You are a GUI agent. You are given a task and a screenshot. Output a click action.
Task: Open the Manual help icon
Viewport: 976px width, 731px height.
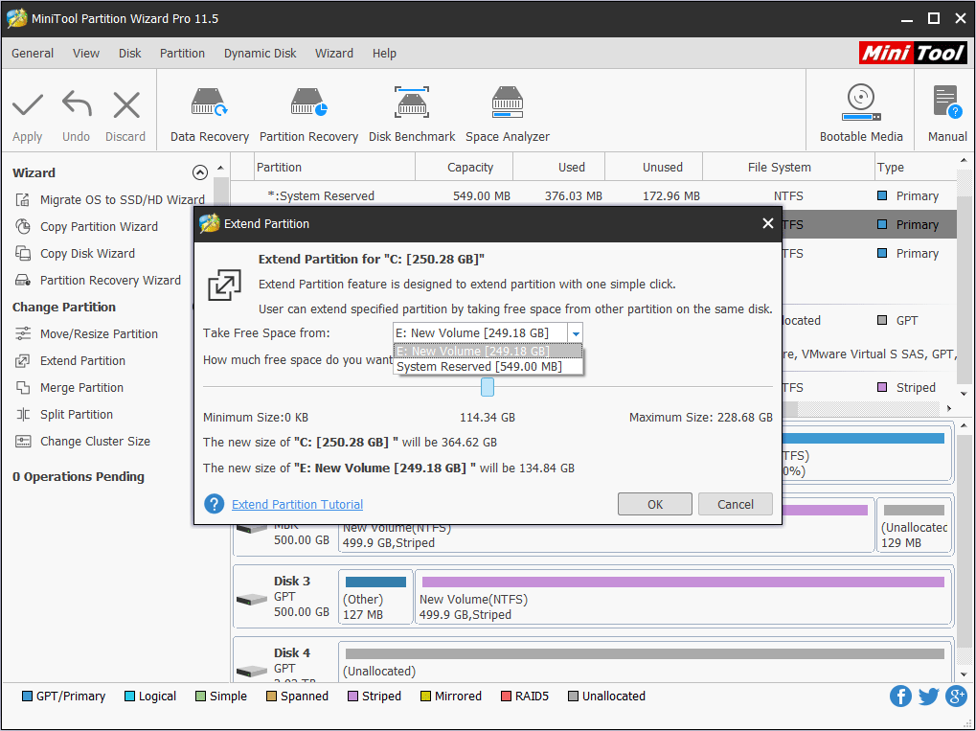pos(946,103)
